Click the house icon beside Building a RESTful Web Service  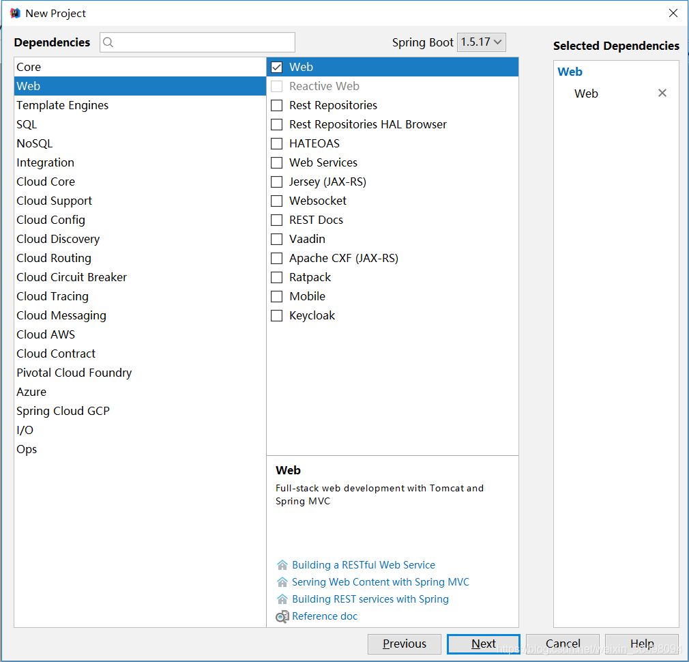click(282, 565)
